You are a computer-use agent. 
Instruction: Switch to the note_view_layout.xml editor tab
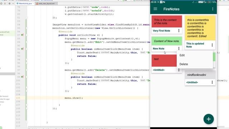[46, 3]
